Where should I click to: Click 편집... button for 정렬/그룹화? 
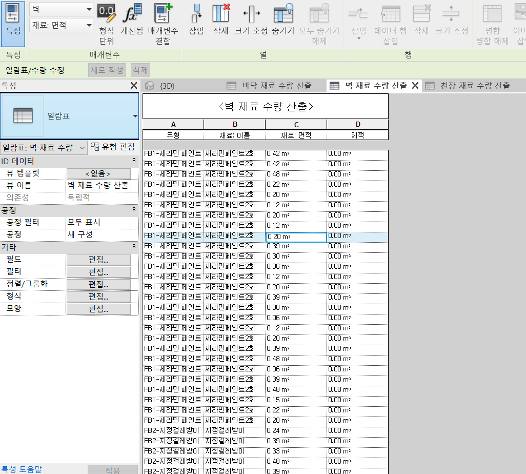[x=98, y=284]
